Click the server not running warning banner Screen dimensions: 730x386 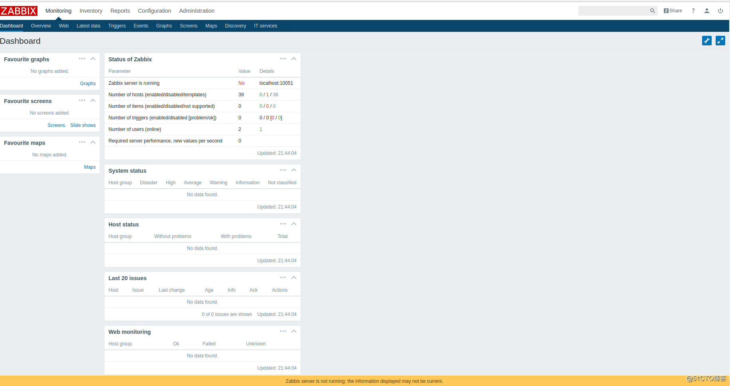364,381
